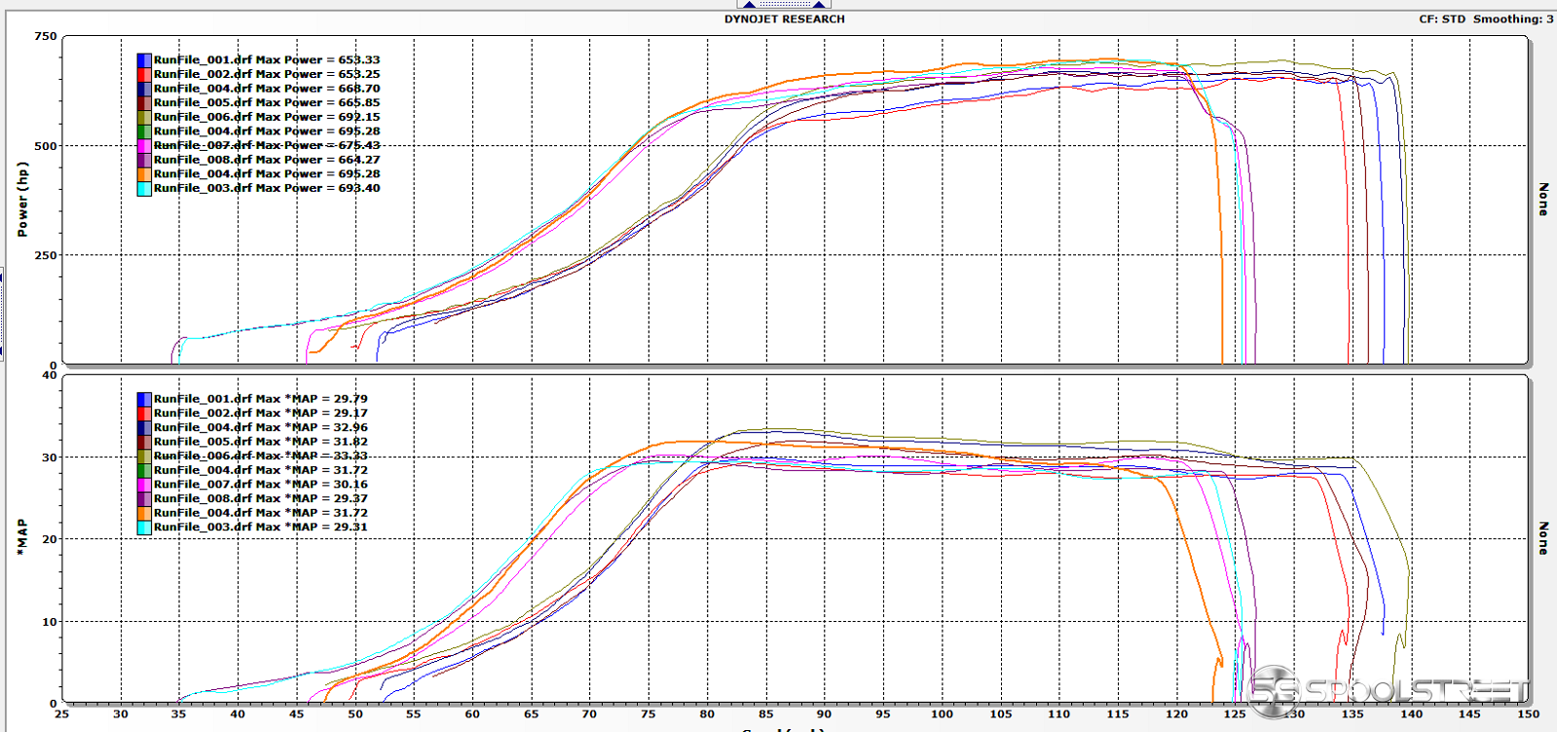The height and width of the screenshot is (732, 1557).
Task: Click the orange swatch in the power legend
Action: [x=144, y=174]
